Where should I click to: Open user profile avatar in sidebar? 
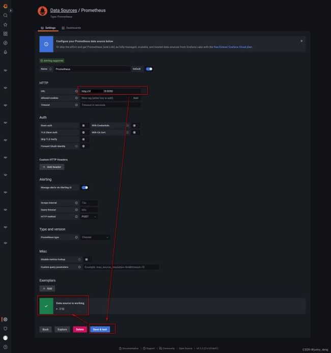tap(6, 338)
